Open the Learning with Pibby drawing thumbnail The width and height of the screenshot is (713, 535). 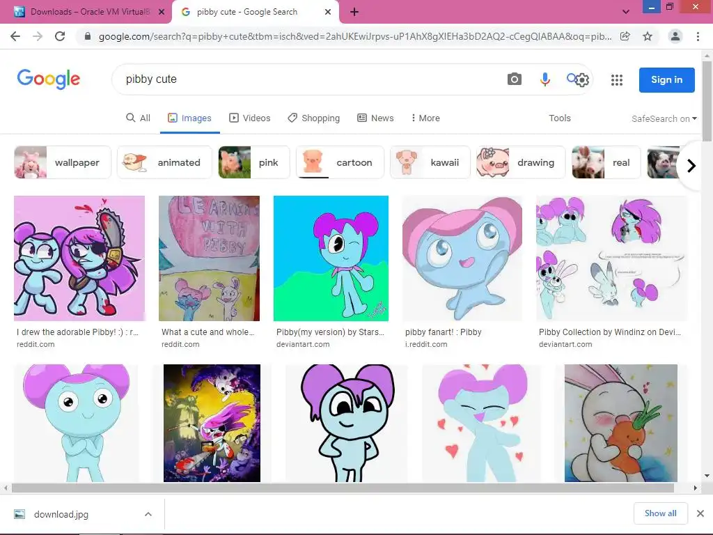209,258
